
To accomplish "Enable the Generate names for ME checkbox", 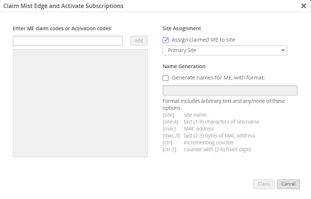I will [166, 78].
